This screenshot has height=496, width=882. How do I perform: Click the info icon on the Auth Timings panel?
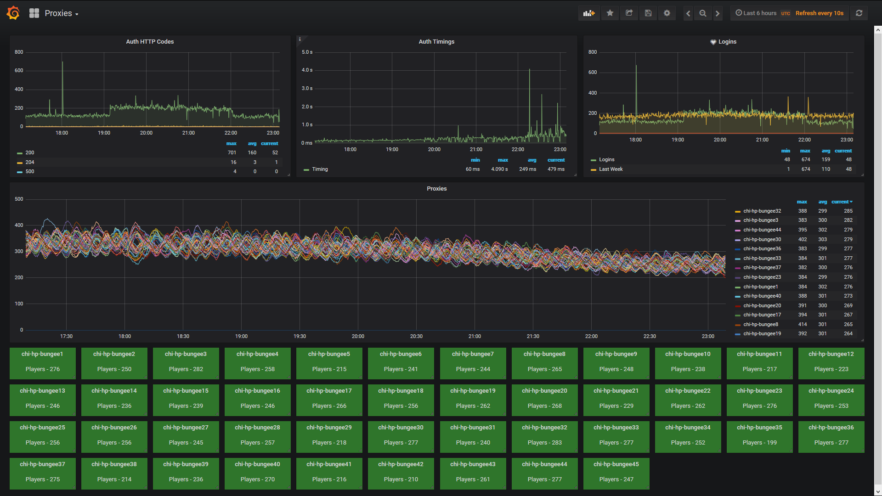300,39
